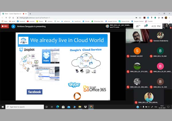Click the red REC recording indicator
Screen dimensions: 172x121
pyautogui.click(x=5, y=26)
